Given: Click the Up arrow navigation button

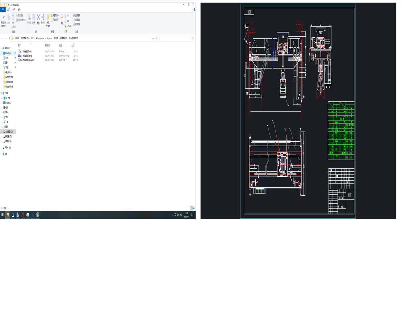Looking at the screenshot, I should pos(9,38).
